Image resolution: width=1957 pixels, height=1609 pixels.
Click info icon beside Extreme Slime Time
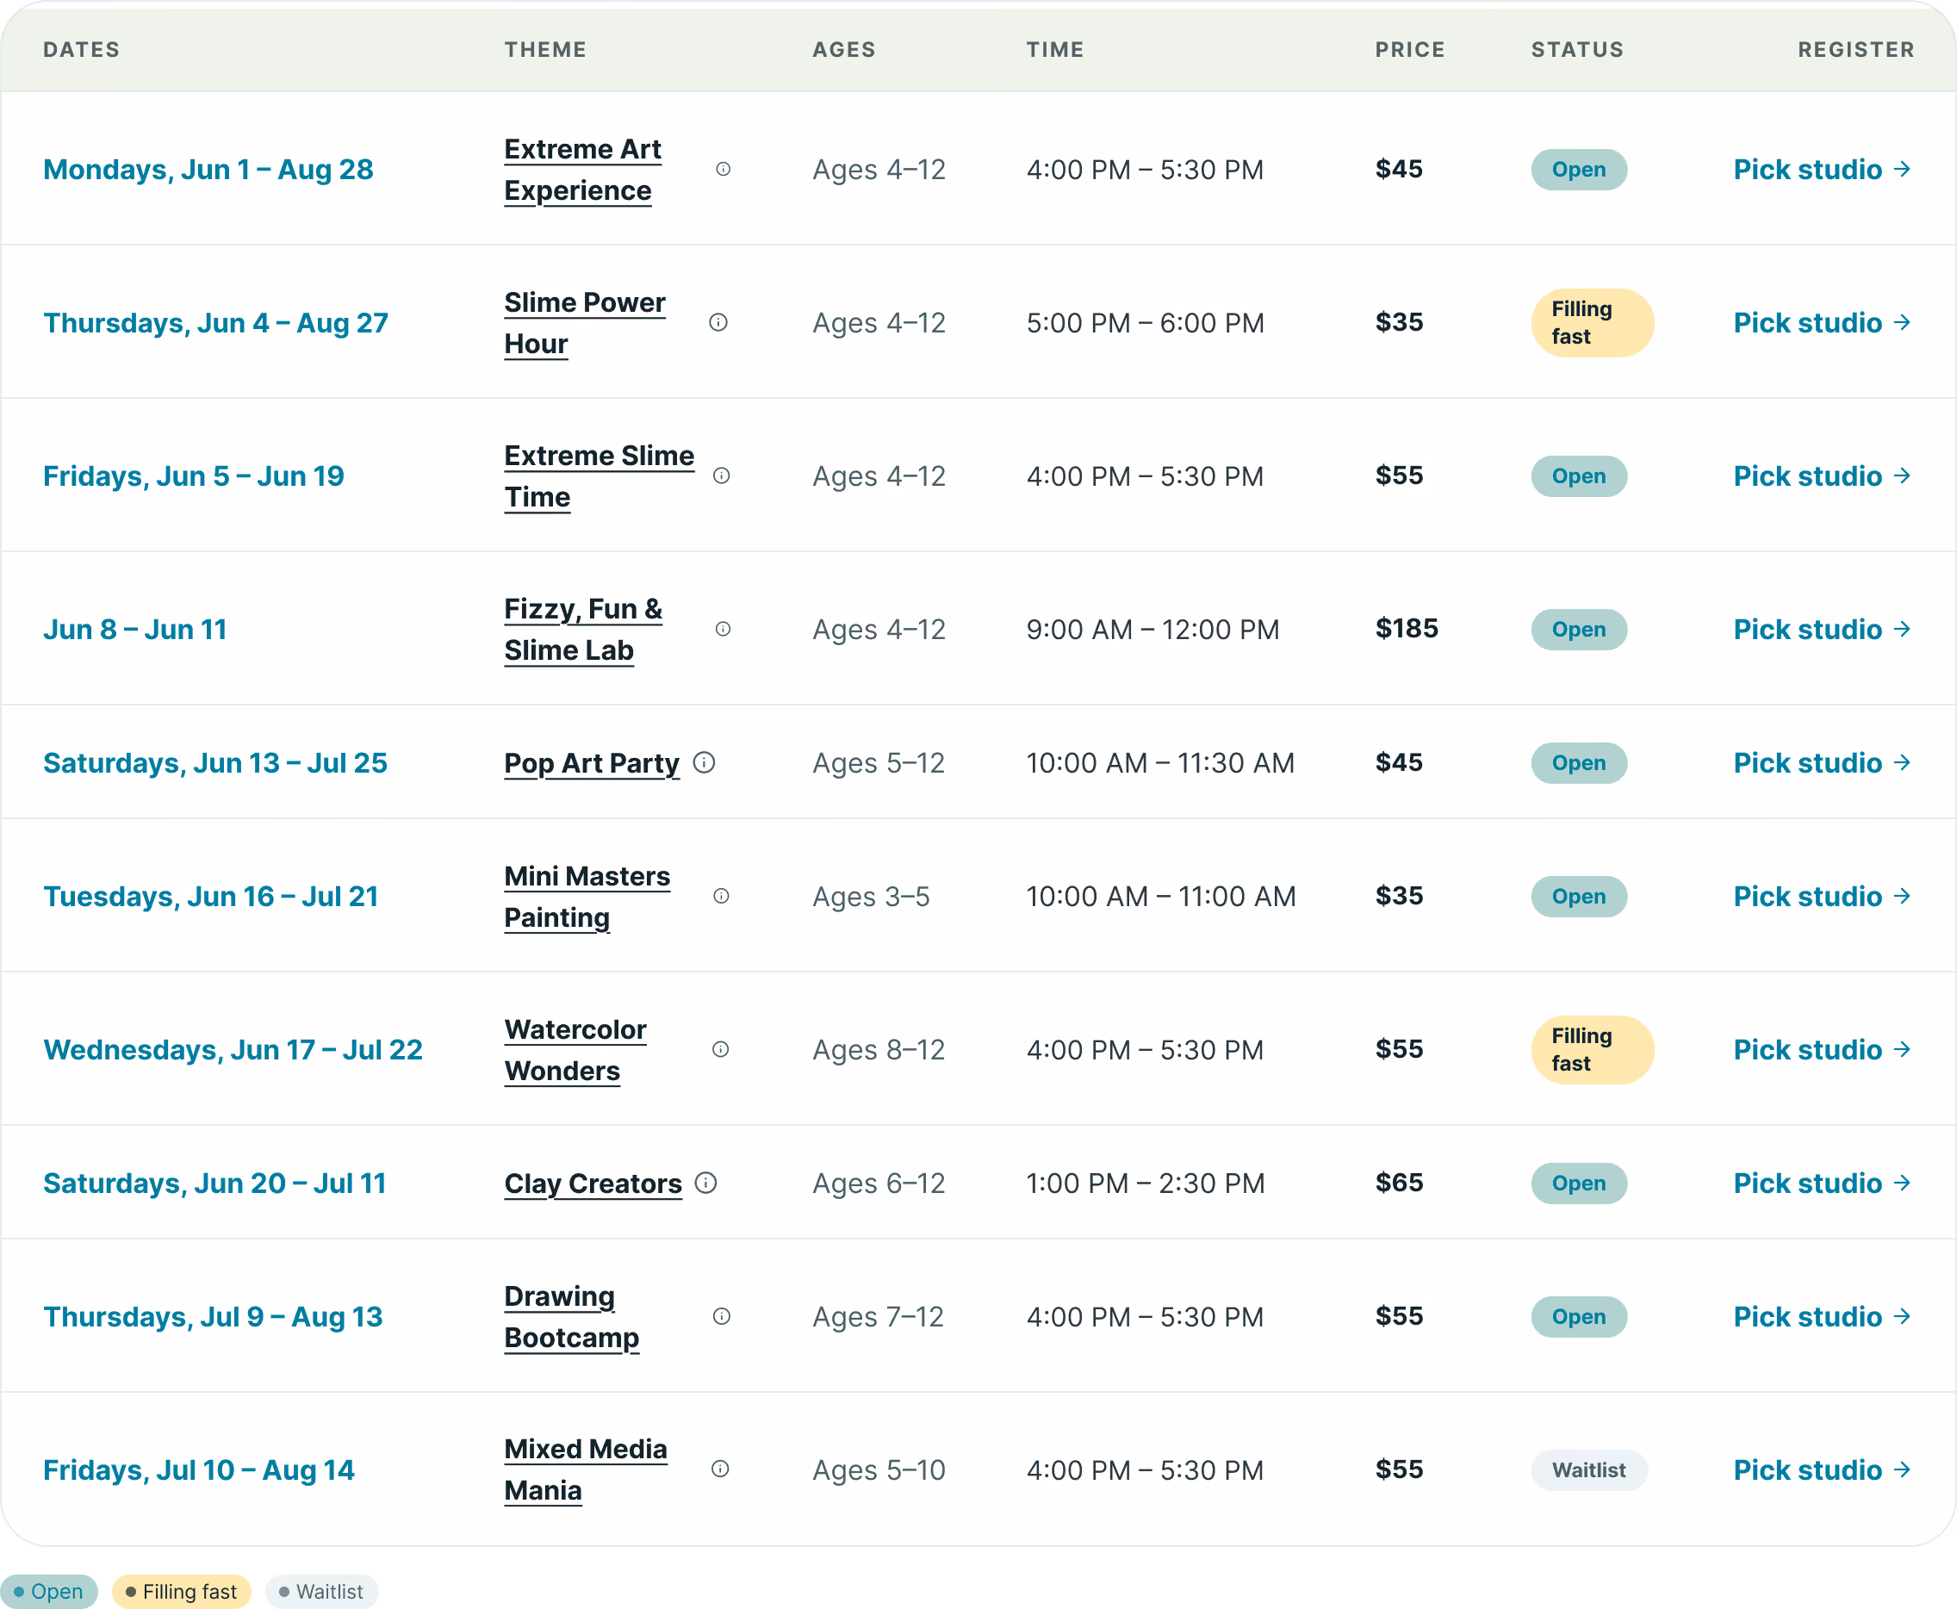coord(722,475)
